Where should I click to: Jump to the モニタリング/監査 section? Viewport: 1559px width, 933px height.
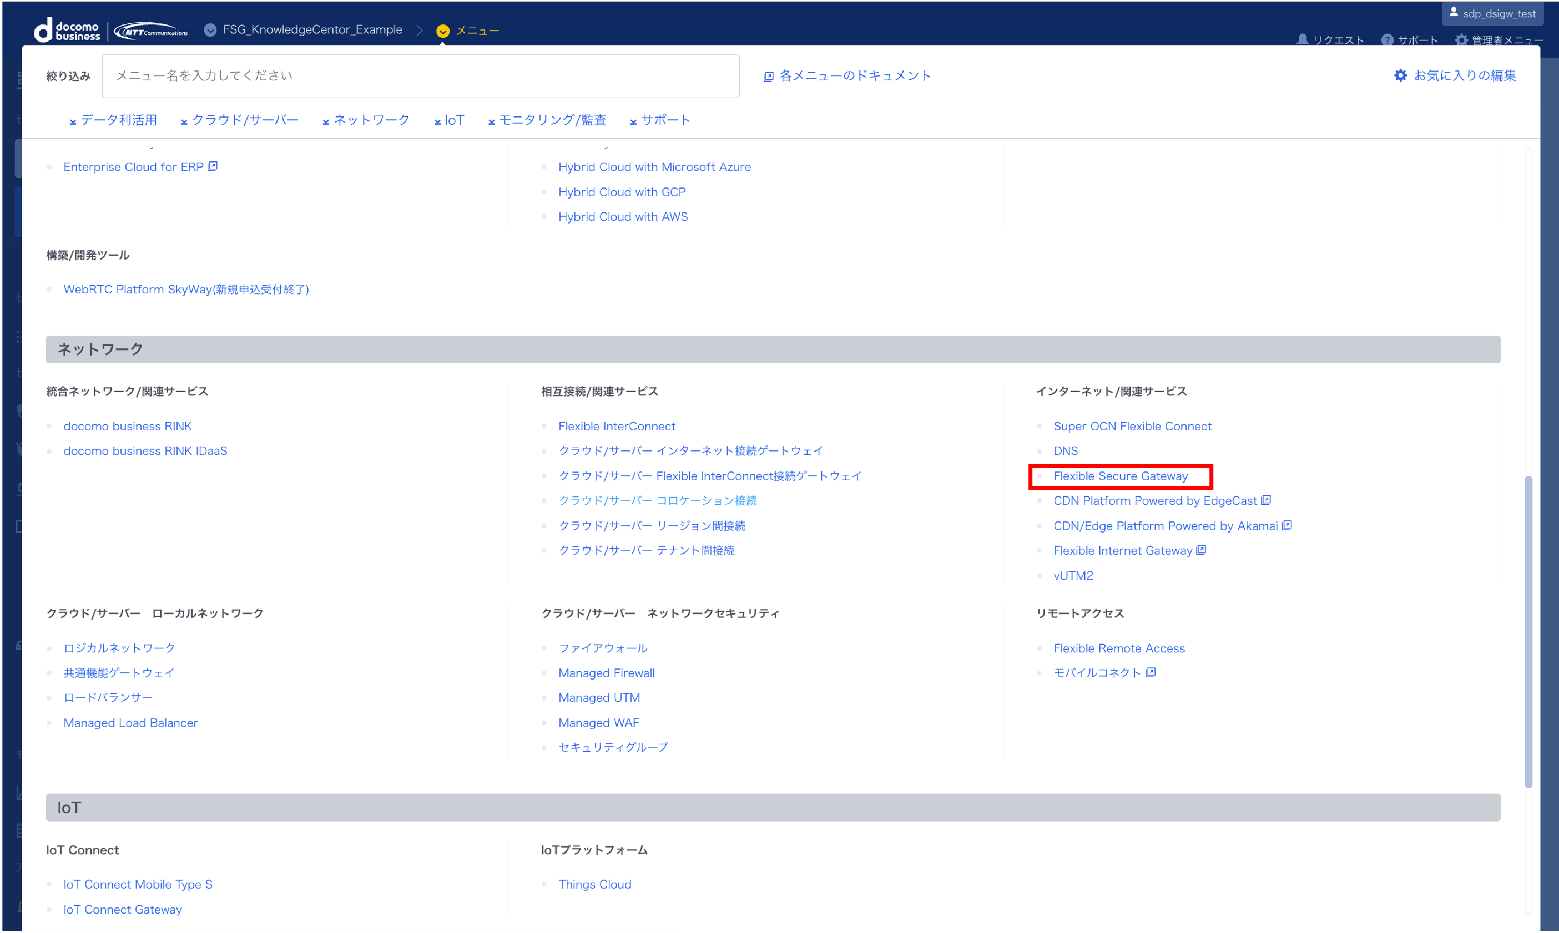547,120
